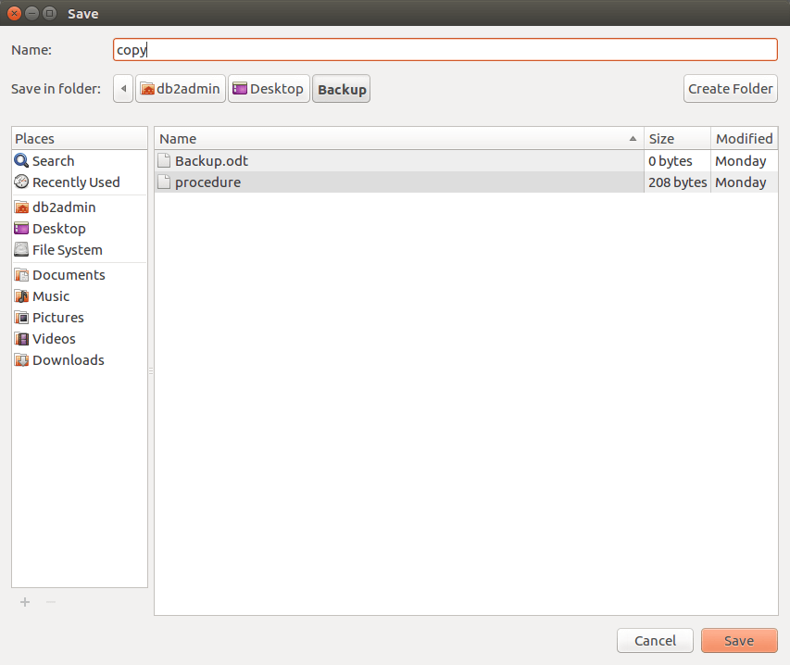The width and height of the screenshot is (790, 665).
Task: Sort files by the Name column header
Action: tap(398, 139)
